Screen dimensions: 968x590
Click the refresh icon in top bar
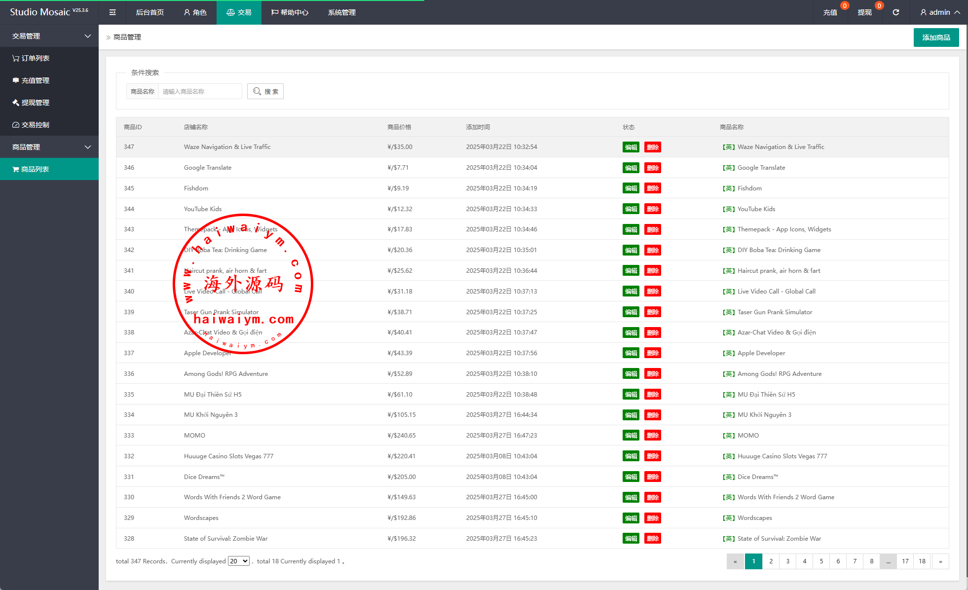click(895, 12)
